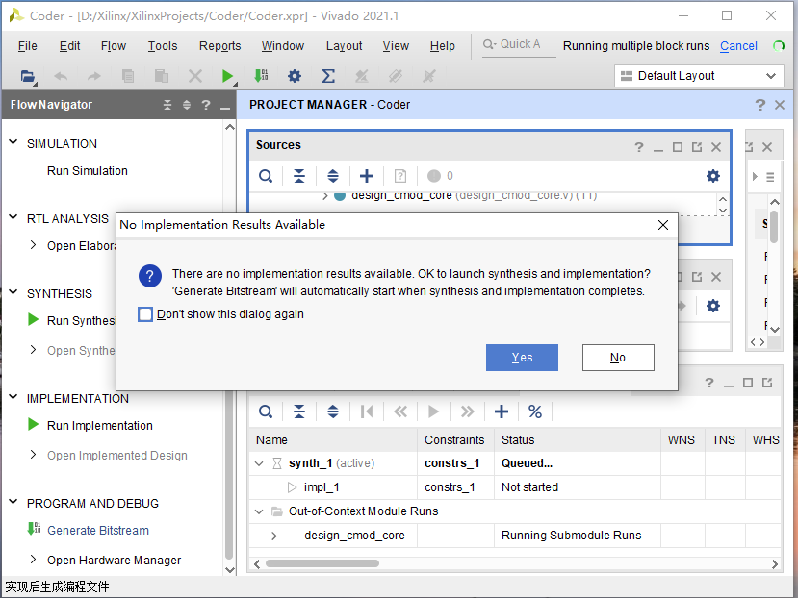Click green arrow beside Run Implementation

(33, 424)
